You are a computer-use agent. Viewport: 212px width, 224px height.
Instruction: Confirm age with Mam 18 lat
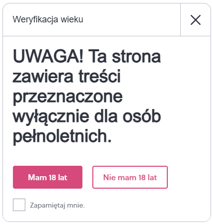pyautogui.click(x=48, y=177)
